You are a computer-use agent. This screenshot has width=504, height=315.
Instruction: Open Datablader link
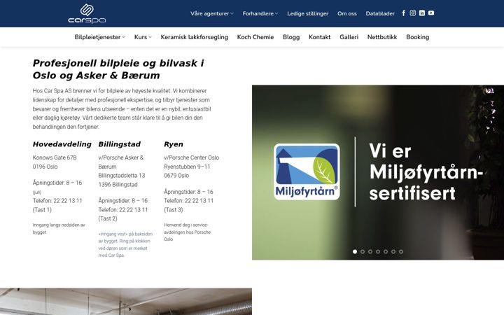[380, 13]
